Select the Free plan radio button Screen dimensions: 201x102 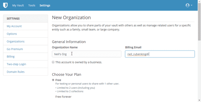pos(53,80)
